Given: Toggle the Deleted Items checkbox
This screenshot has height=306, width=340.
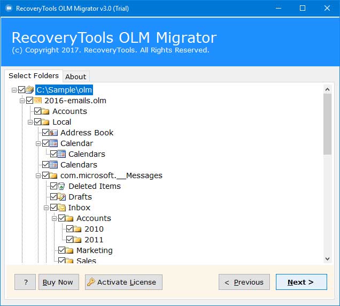Looking at the screenshot, I should [53, 186].
